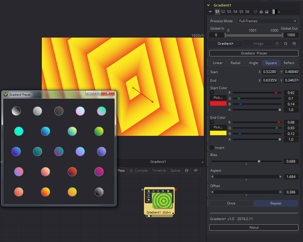The width and height of the screenshot is (303, 242).
Task: Click the About button
Action: [254, 228]
